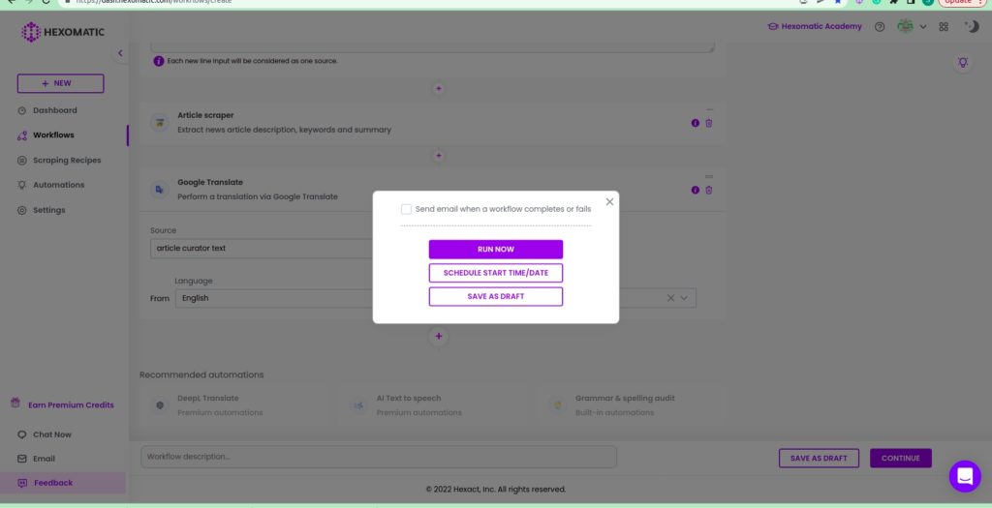Toggle dark mode with the moon icon

972,26
